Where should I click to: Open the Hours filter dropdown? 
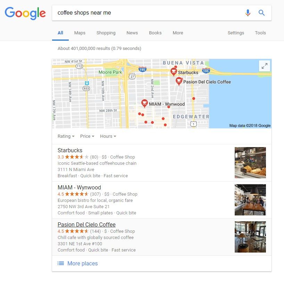pyautogui.click(x=108, y=136)
